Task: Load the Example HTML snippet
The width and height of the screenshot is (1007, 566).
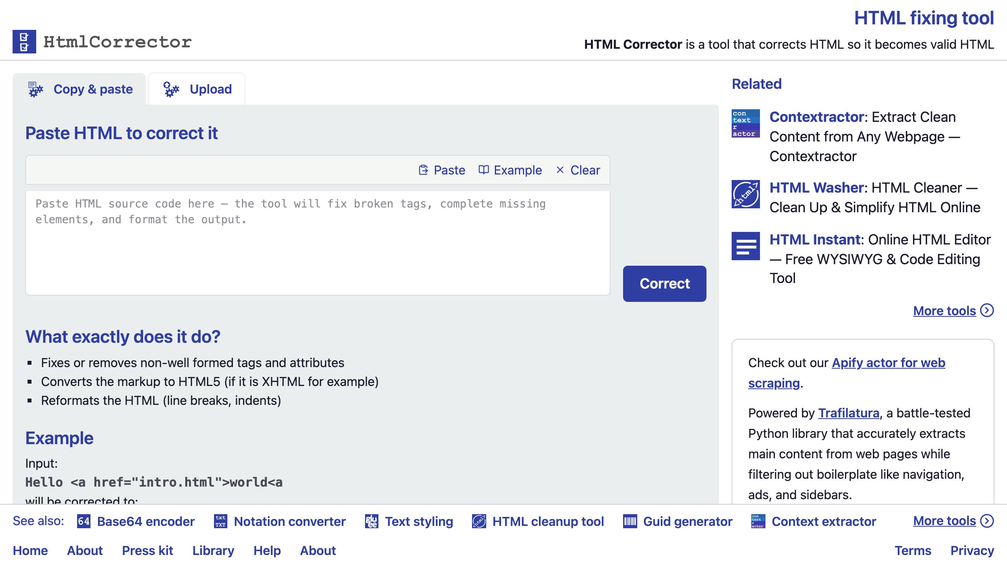Action: [x=510, y=170]
